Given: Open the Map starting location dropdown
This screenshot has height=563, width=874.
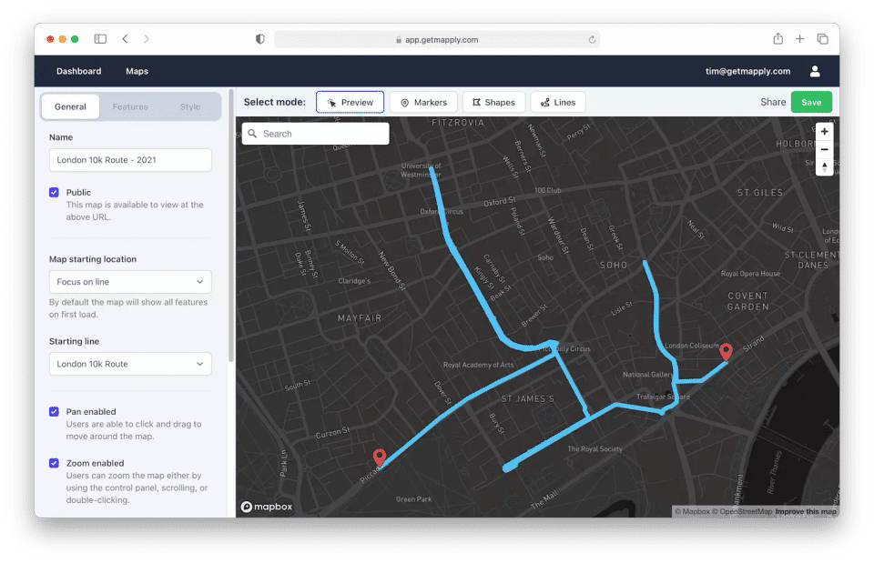Looking at the screenshot, I should pos(130,282).
